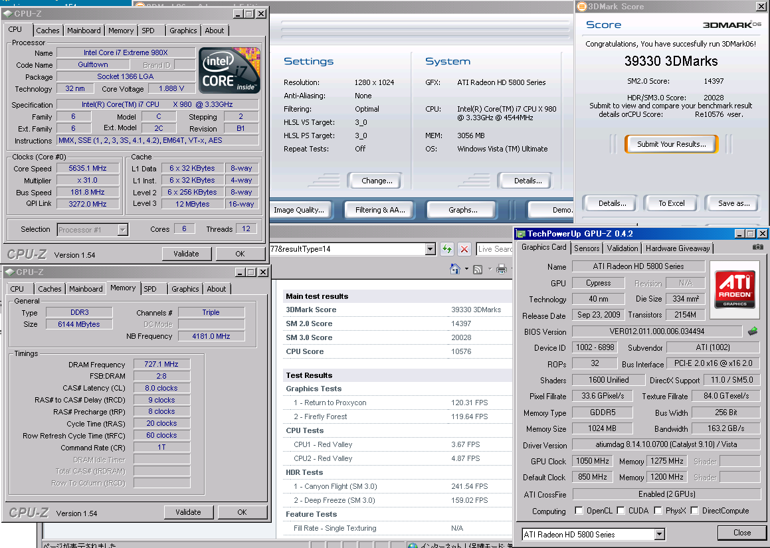Click Save as... in Score window
Image resolution: width=770 pixels, height=548 pixels.
tap(733, 203)
